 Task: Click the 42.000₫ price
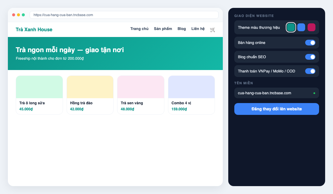pos(77,109)
